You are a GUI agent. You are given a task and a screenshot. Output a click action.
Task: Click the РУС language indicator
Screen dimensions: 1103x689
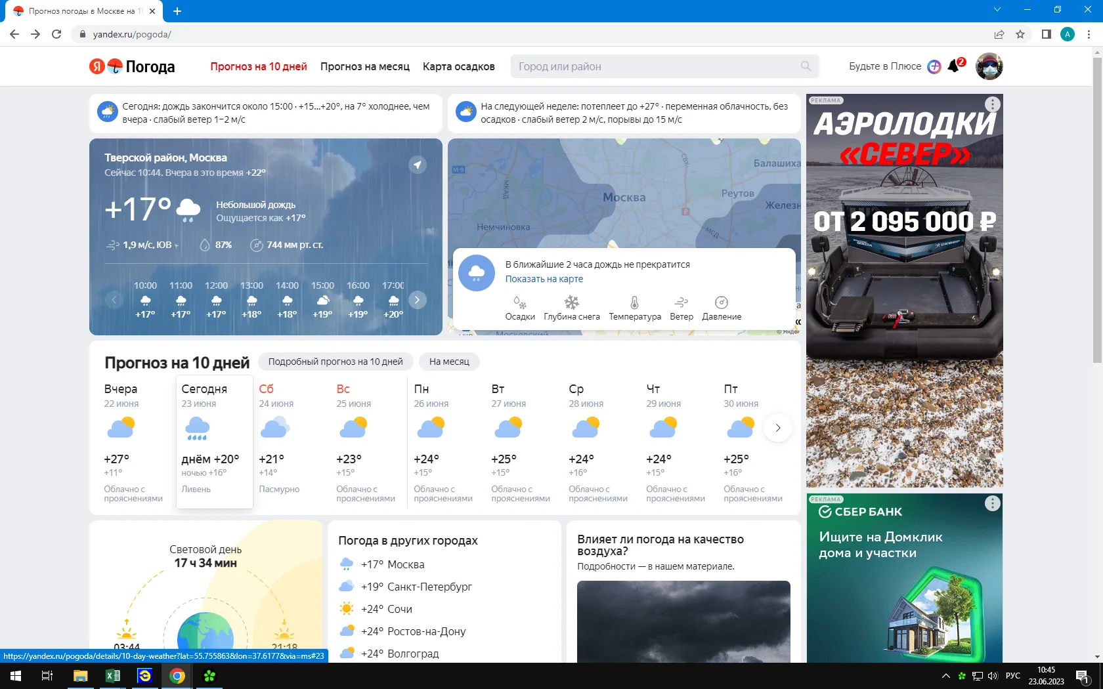point(1013,676)
